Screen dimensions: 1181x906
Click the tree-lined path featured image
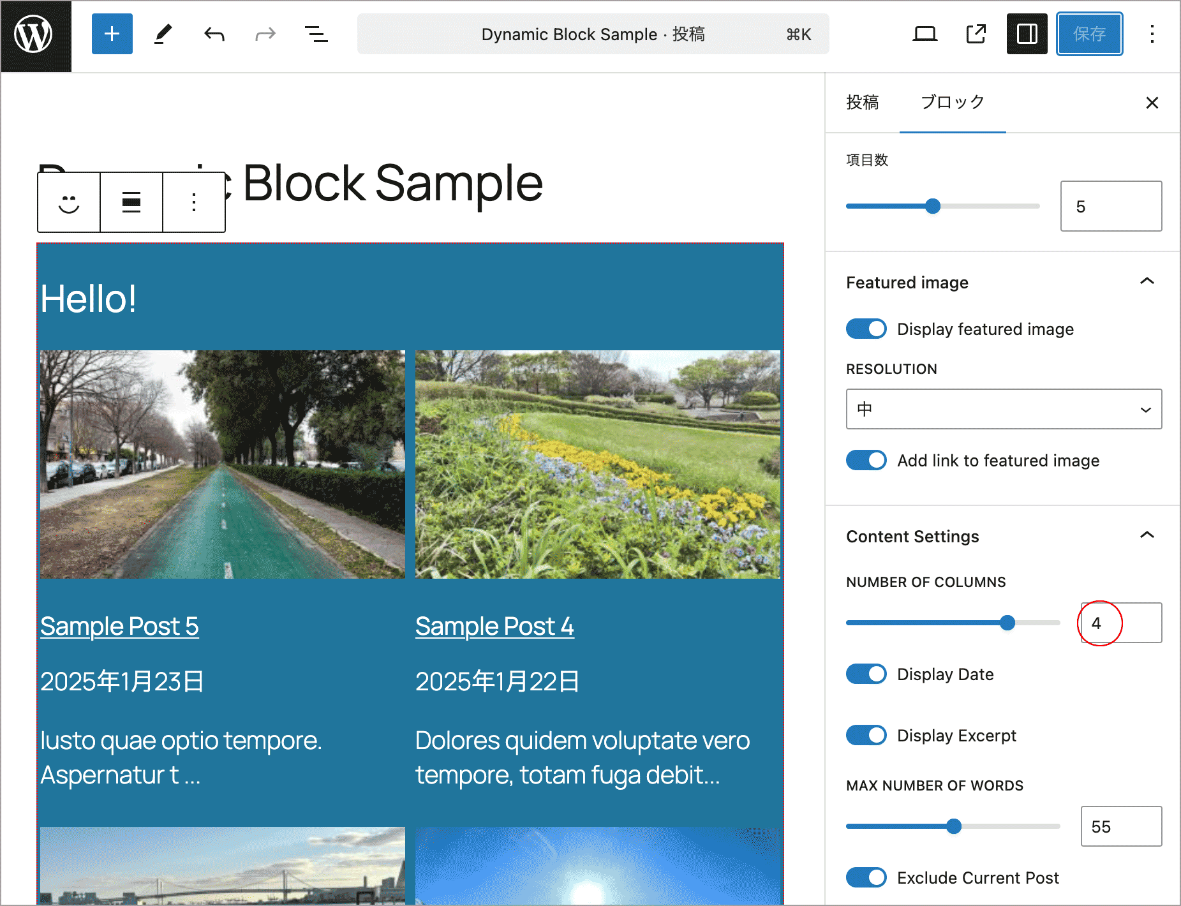pyautogui.click(x=223, y=464)
